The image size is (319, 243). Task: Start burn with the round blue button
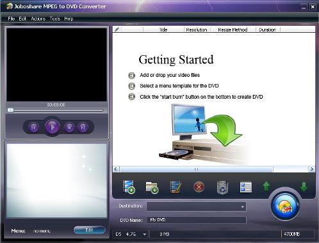(x=285, y=206)
